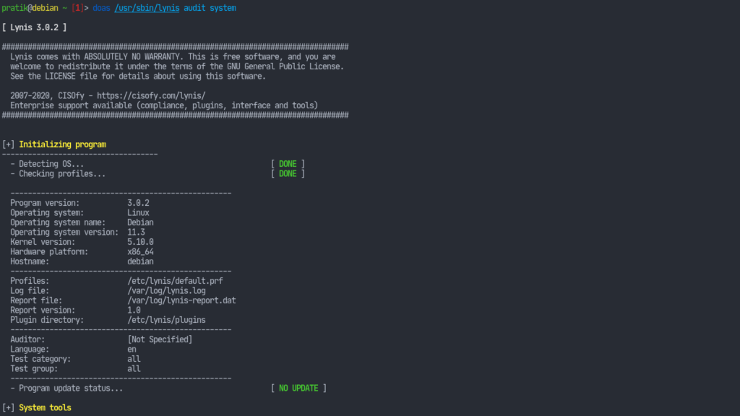The width and height of the screenshot is (740, 416).
Task: Click the red '[1]' exit status in prompt
Action: coord(77,8)
